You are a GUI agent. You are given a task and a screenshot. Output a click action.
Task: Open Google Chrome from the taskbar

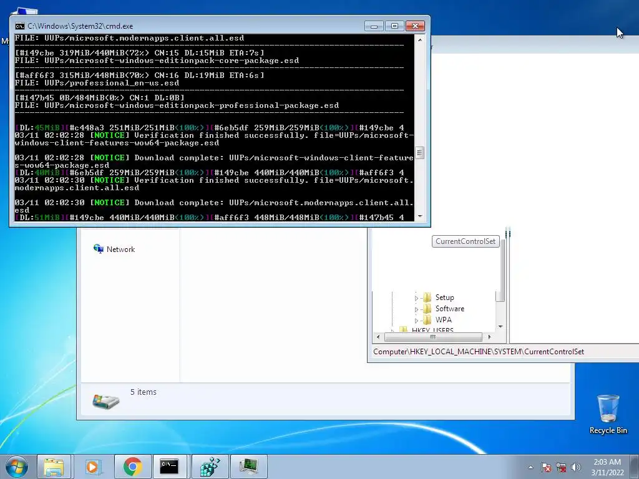(x=132, y=467)
